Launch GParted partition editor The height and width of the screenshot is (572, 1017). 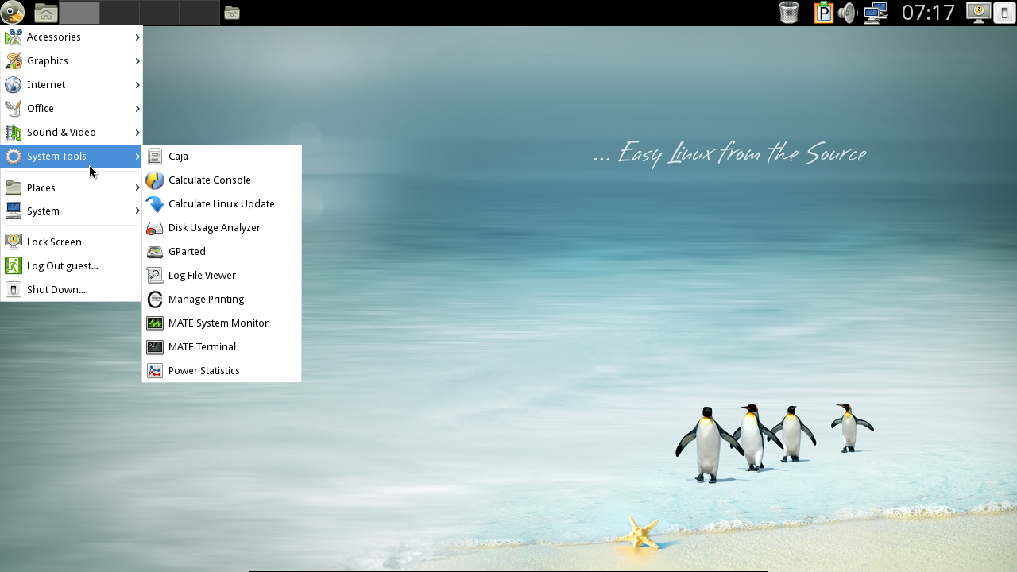tap(222, 251)
